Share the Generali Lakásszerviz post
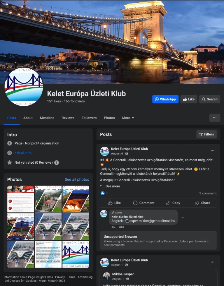The width and height of the screenshot is (224, 286). coord(202,203)
